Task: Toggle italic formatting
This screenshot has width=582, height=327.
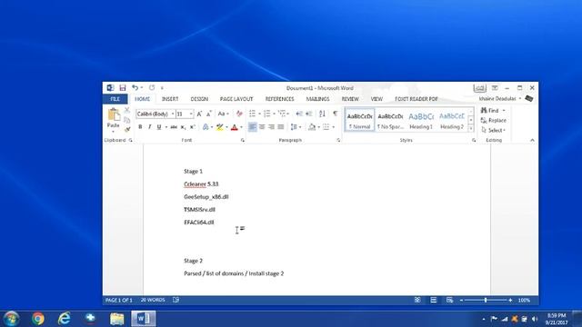Action: point(149,127)
